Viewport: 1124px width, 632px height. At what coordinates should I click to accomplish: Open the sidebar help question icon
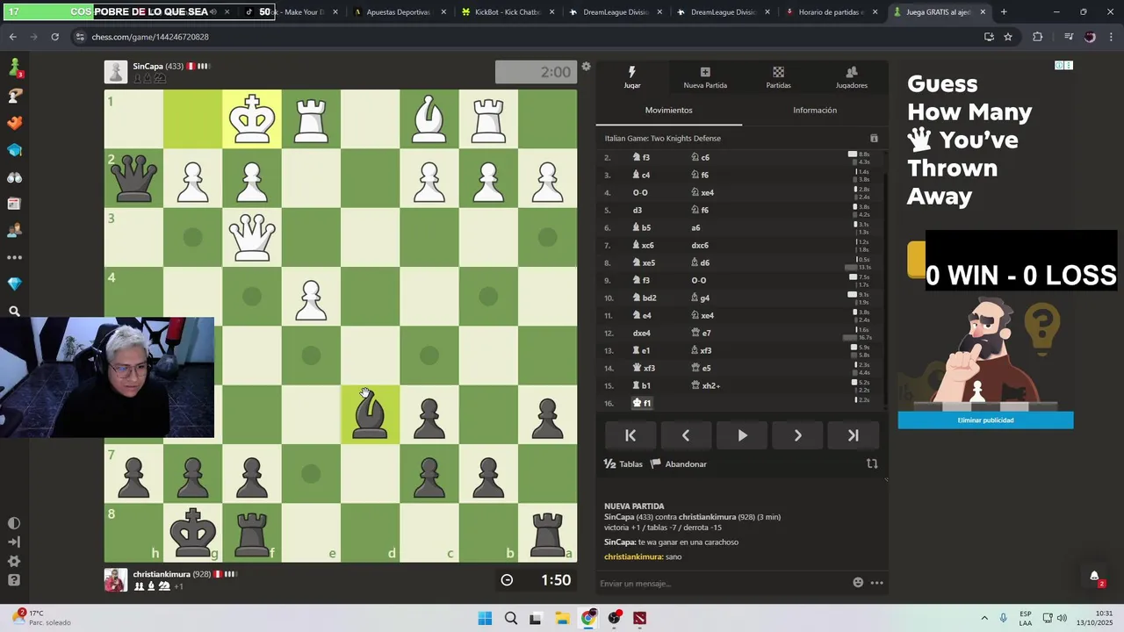14,580
